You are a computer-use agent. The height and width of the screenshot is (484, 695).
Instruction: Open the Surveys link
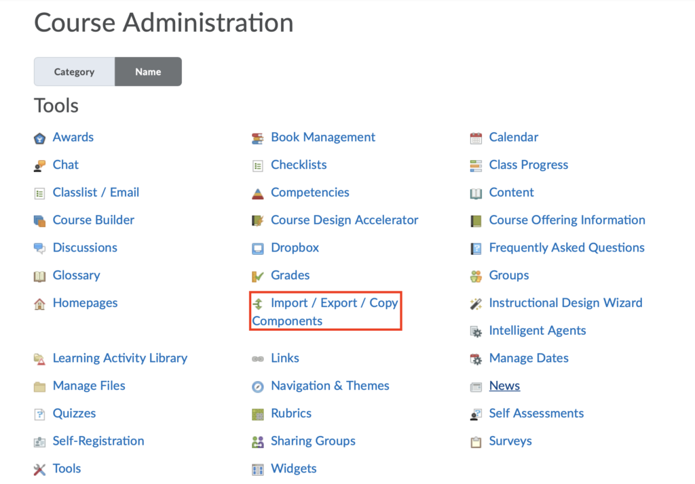(510, 441)
